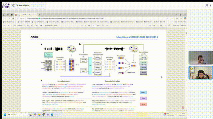The height and width of the screenshot is (119, 213).
Task: Open participants list icon showing 2
Action: click(x=208, y=5)
